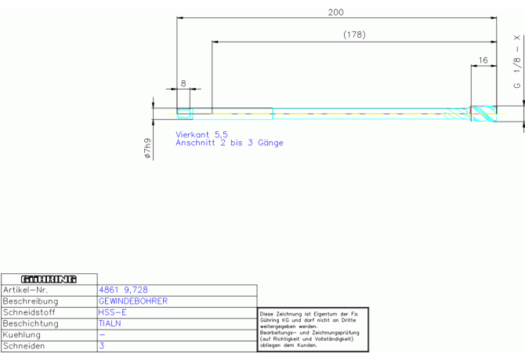Select the 'GEWINDEBOHRER' description value
The image size is (525, 361).
[x=133, y=301]
